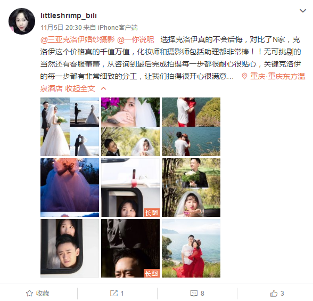The image size is (313, 301).
Task: Click the 11月5日 20:30 timestamp
Action: (61, 27)
